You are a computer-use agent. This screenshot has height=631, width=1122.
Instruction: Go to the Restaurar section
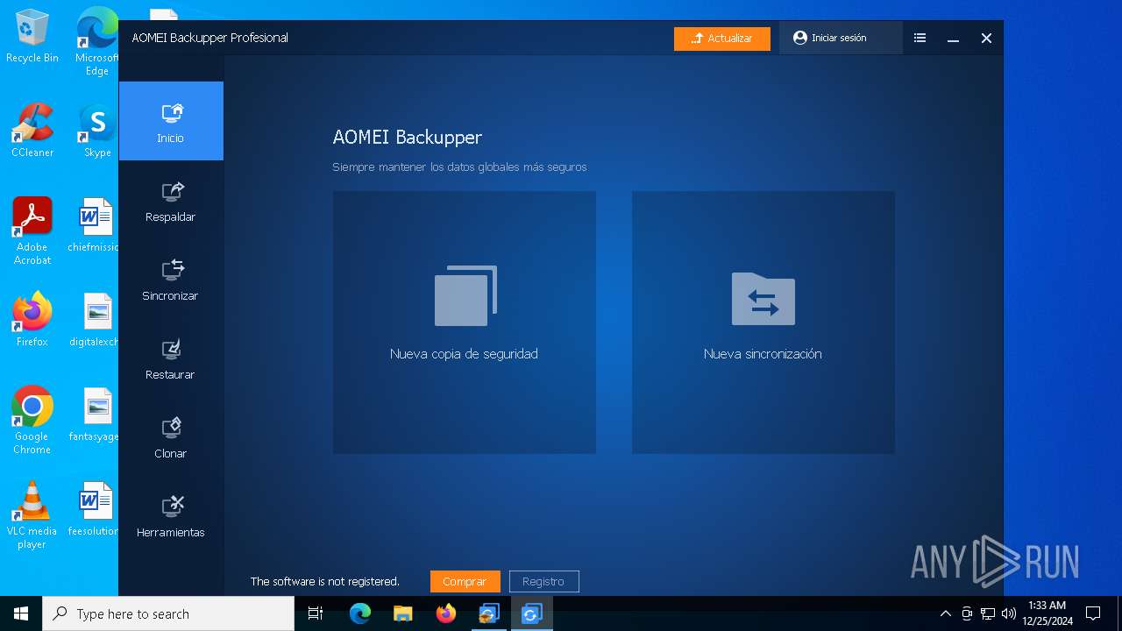pos(171,358)
